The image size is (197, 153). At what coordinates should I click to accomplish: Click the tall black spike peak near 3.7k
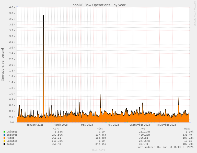pos(43,16)
